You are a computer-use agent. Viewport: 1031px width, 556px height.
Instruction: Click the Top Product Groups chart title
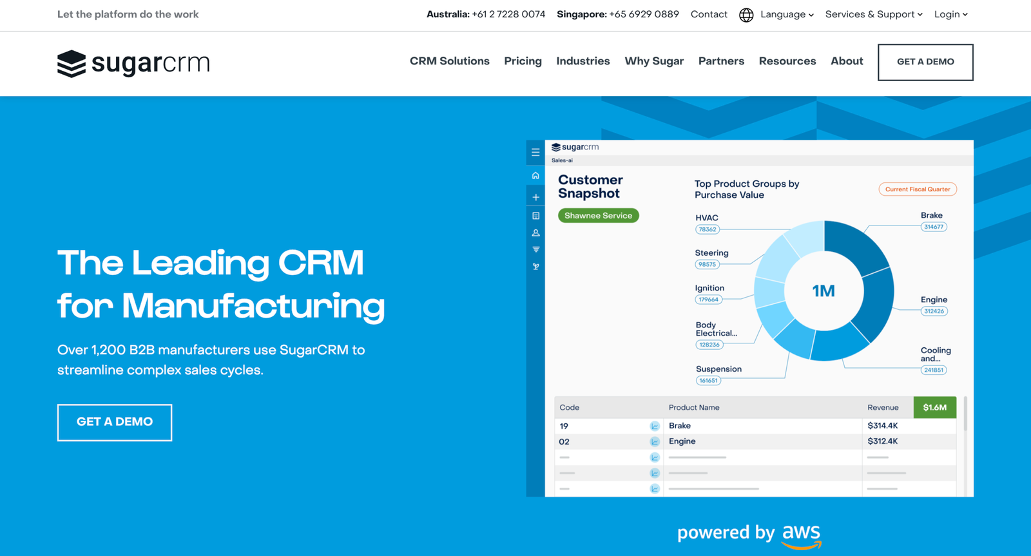747,189
